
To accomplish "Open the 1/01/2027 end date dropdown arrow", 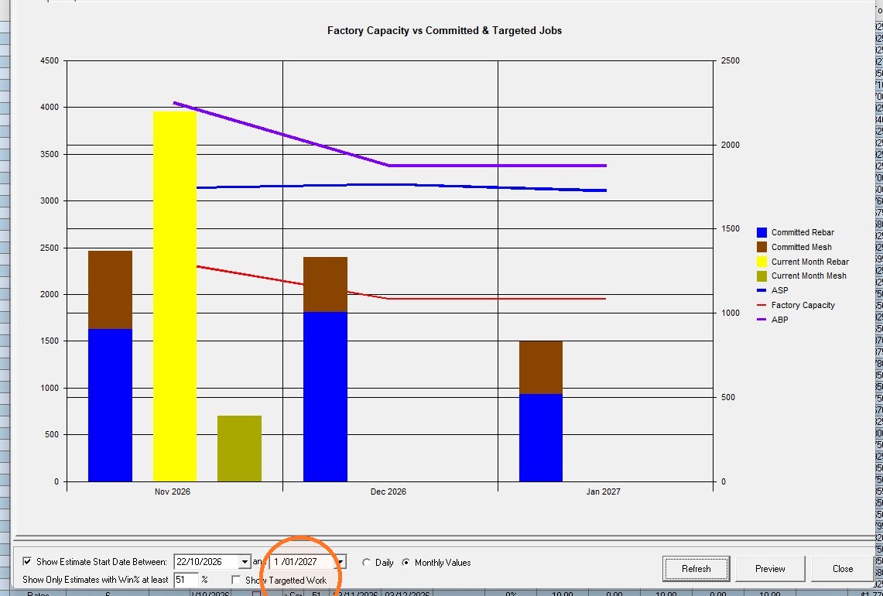I will coord(341,562).
